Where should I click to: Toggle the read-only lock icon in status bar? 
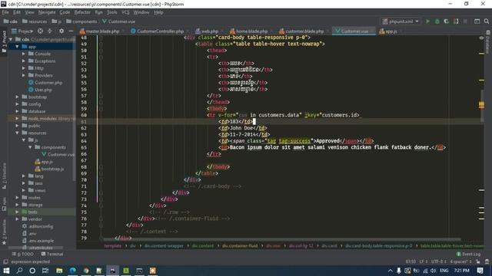(477, 261)
